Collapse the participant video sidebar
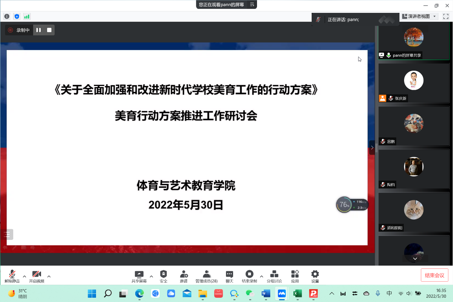Viewport: 453px width, 302px height. point(372,147)
